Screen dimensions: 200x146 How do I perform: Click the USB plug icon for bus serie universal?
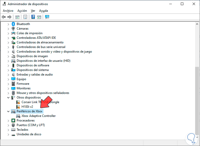click(x=13, y=47)
